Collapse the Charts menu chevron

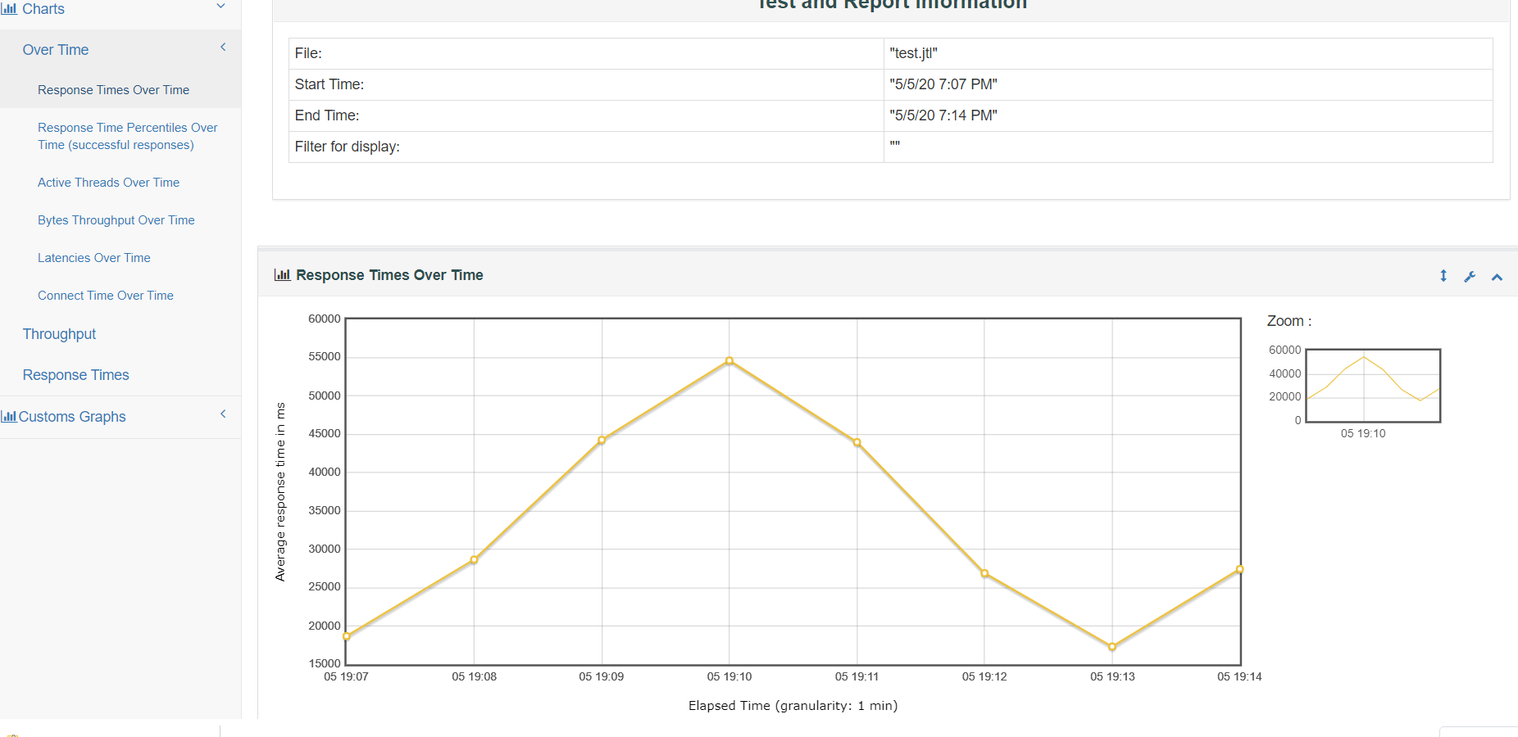[x=220, y=7]
